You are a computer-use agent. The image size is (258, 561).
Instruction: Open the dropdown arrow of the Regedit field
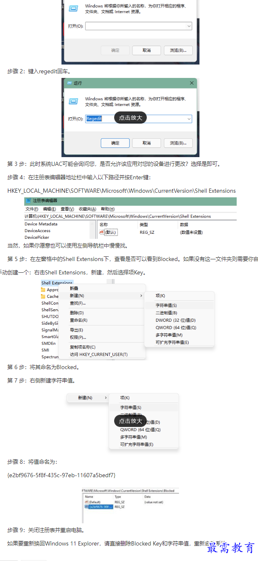pyautogui.click(x=189, y=119)
